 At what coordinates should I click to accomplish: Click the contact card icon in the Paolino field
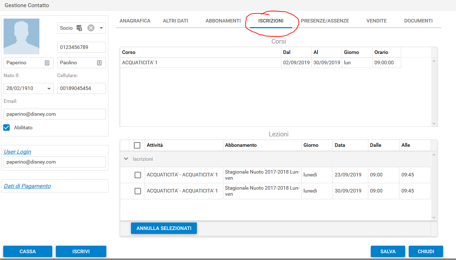[99, 62]
